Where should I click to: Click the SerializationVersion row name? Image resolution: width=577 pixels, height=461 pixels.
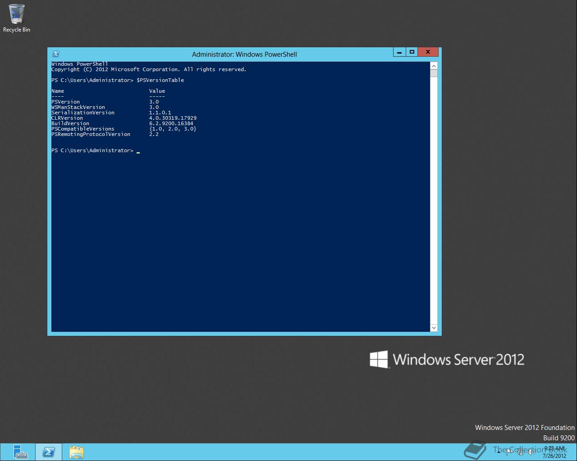83,113
